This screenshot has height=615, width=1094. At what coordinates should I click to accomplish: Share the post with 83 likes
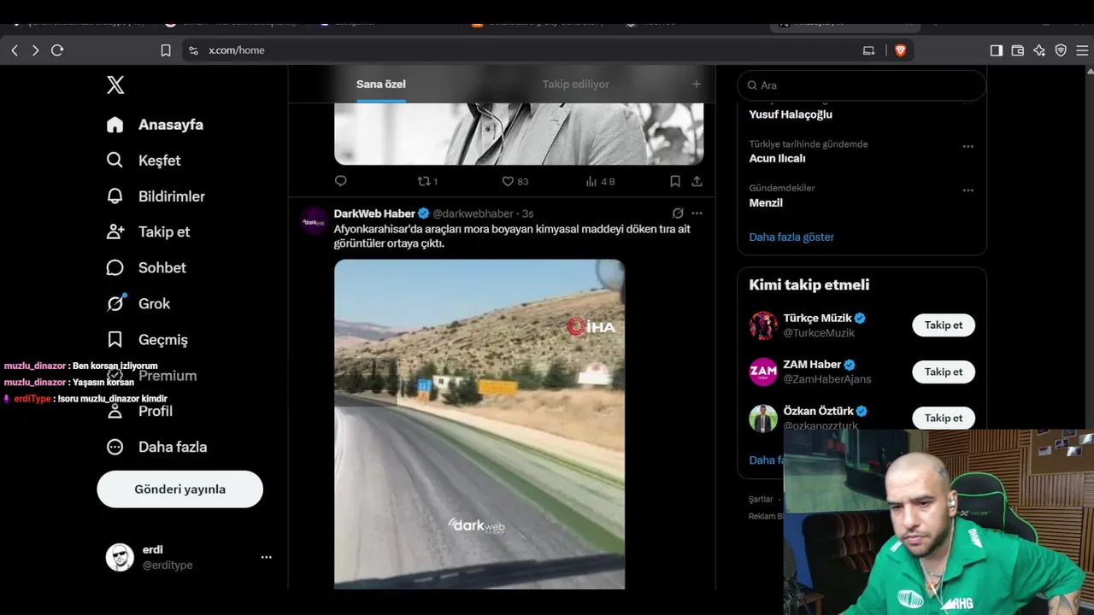pyautogui.click(x=697, y=181)
